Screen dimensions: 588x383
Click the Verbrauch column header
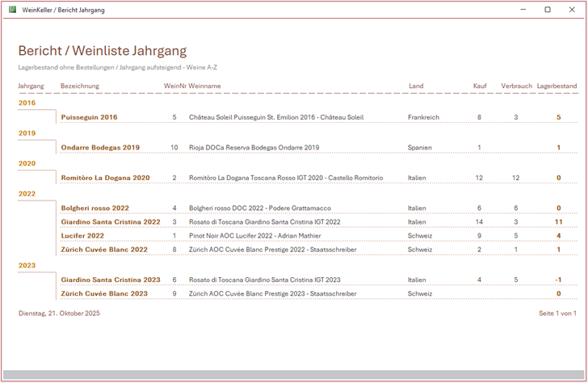click(516, 86)
